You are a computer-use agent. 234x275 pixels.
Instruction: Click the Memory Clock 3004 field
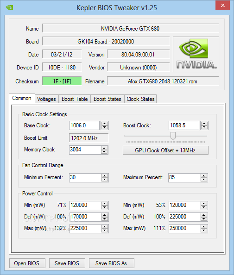pyautogui.click(x=85, y=150)
